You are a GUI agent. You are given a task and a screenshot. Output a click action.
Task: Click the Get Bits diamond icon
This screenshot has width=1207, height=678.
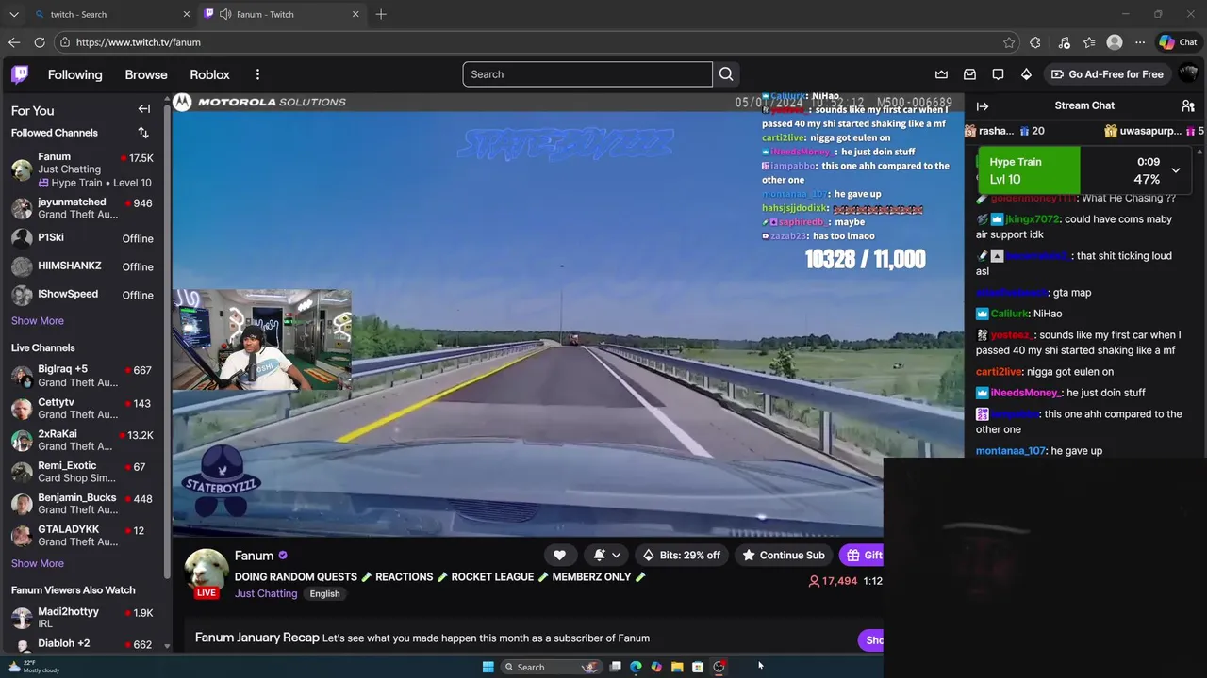coord(1026,74)
